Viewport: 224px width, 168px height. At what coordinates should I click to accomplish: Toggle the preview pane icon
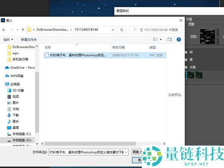(x=169, y=39)
